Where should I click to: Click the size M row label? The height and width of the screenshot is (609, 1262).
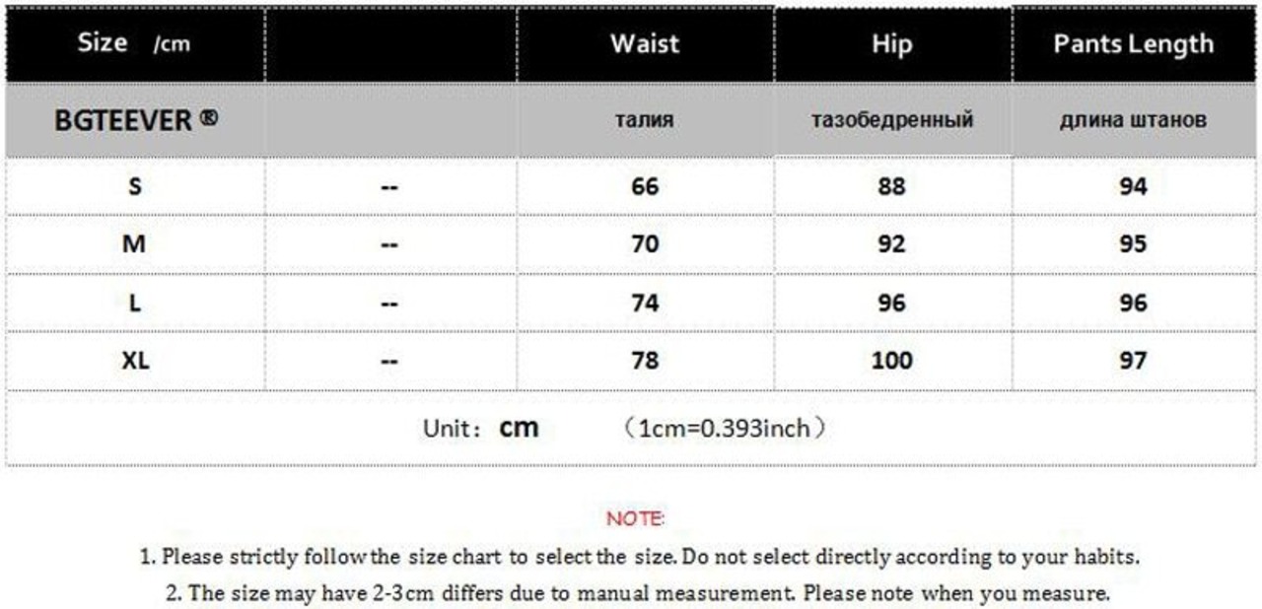[134, 243]
